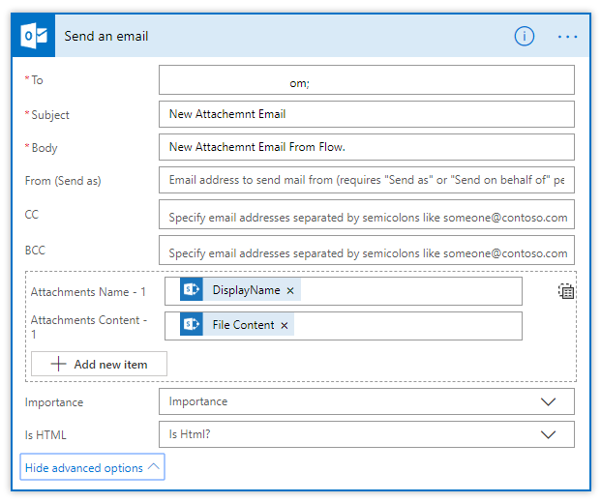Image resolution: width=601 pixels, height=503 pixels.
Task: Click the Send an email title
Action: (106, 36)
